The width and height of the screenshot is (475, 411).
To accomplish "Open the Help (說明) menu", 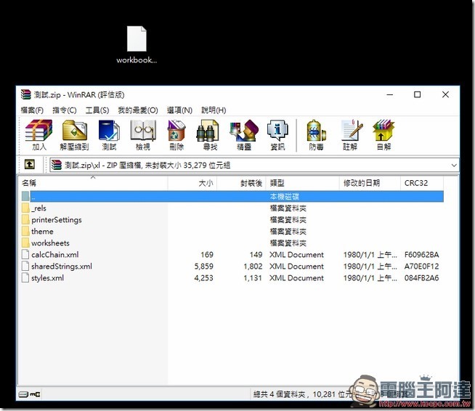I will pyautogui.click(x=214, y=110).
